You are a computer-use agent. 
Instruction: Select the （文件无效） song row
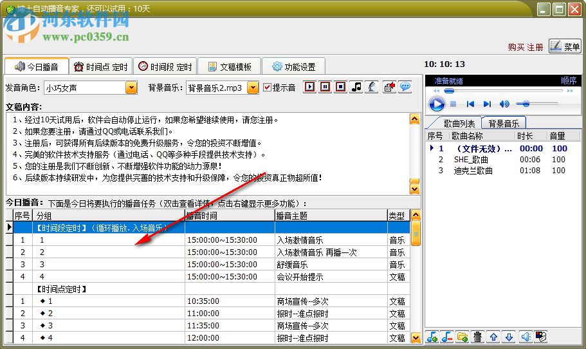point(503,149)
